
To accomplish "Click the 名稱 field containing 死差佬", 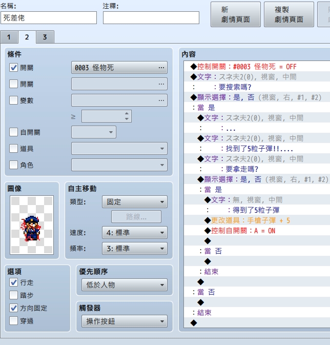I will 49,18.
